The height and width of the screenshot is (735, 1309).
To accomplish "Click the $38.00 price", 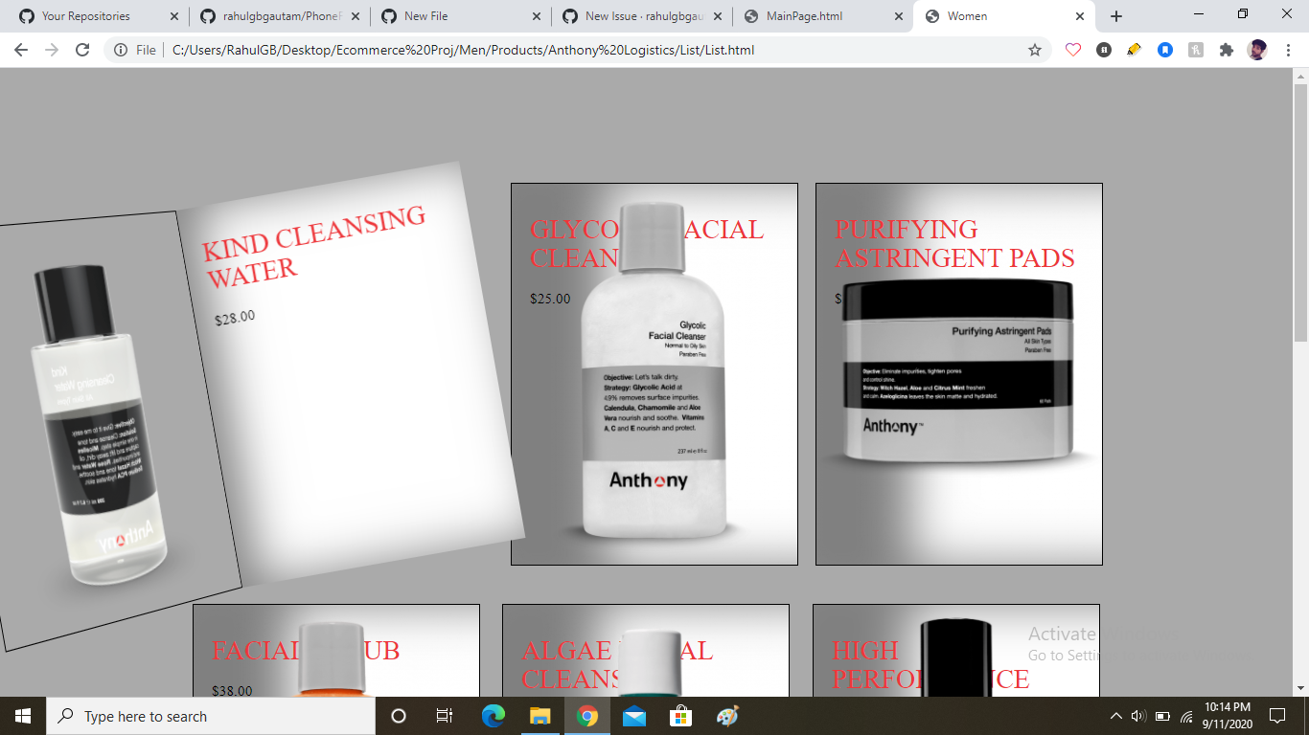I will coord(232,690).
